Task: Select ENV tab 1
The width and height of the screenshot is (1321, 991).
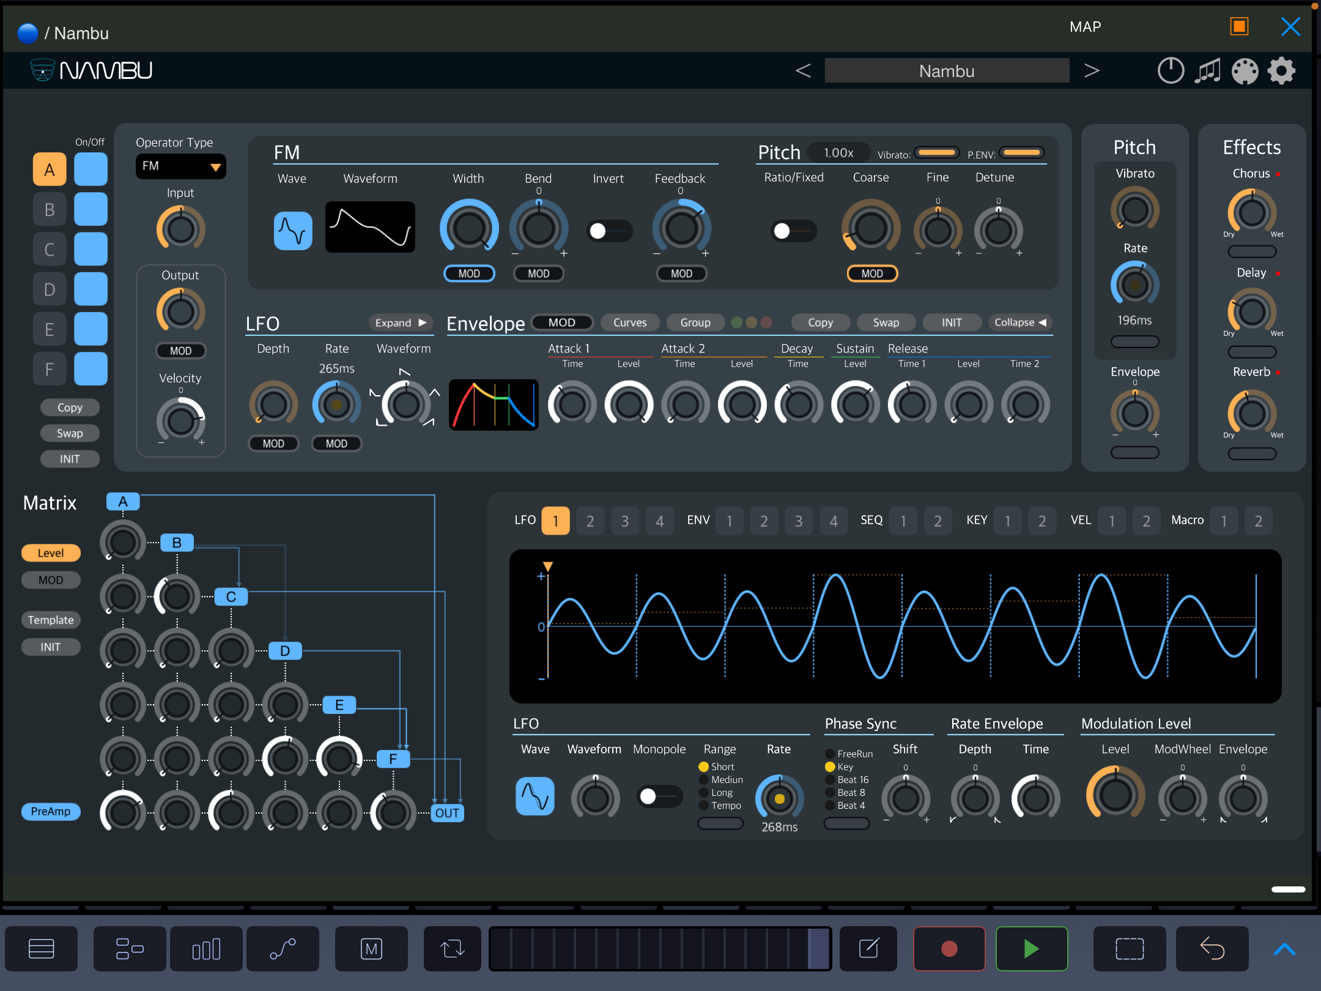Action: click(x=730, y=521)
